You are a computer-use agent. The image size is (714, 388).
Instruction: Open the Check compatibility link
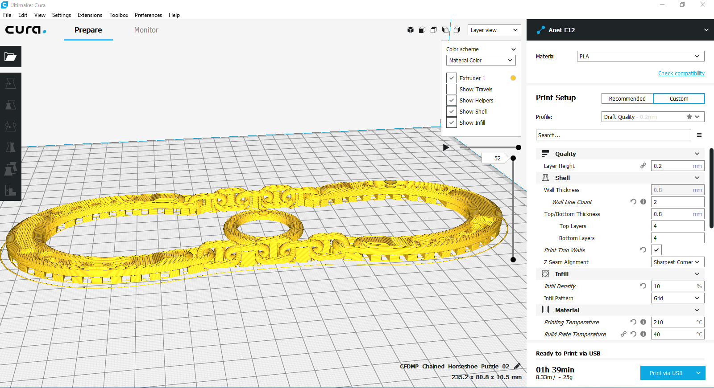click(681, 73)
